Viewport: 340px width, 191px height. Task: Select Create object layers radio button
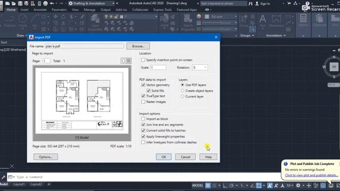182,91
